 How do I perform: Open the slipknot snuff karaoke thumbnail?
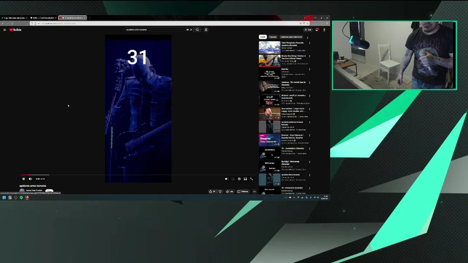269,100
